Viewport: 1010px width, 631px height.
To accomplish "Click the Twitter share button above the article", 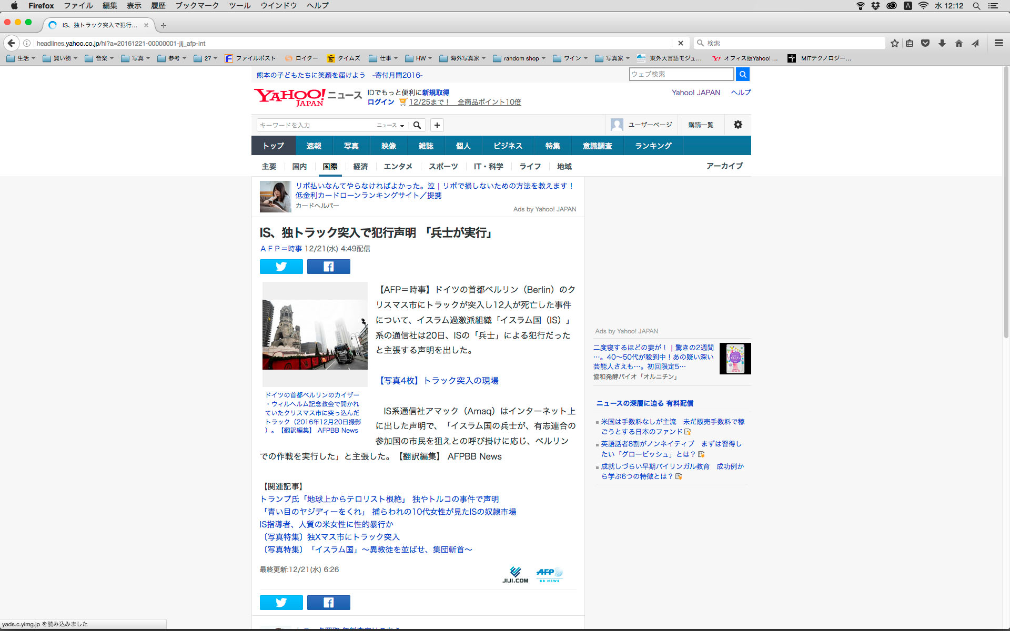I will (x=281, y=267).
